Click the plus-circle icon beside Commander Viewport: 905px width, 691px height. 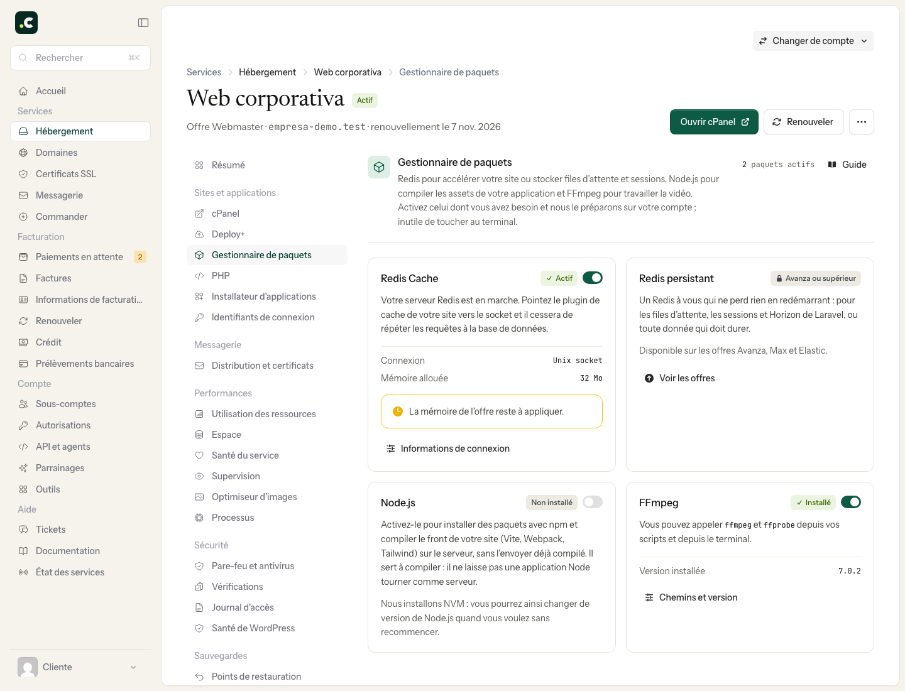(23, 217)
